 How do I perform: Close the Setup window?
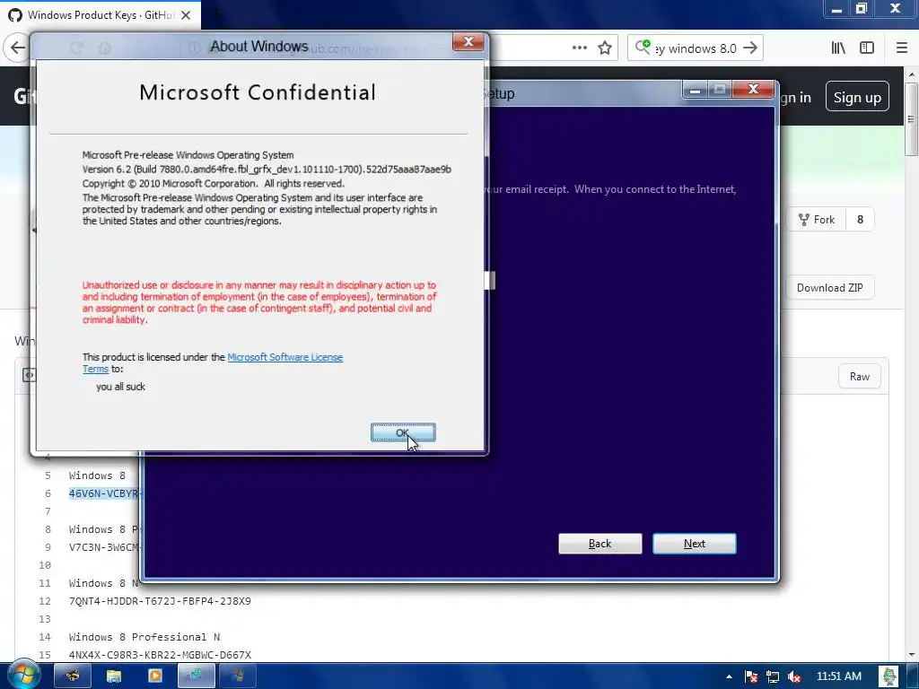click(753, 89)
